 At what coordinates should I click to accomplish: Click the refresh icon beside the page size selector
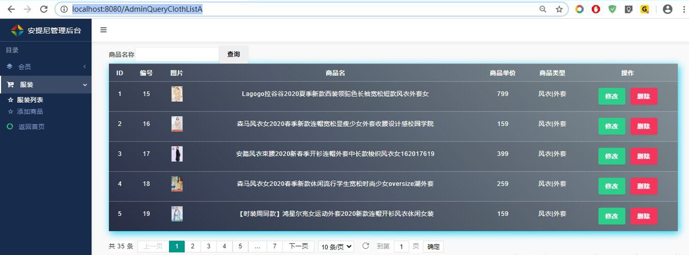(365, 246)
